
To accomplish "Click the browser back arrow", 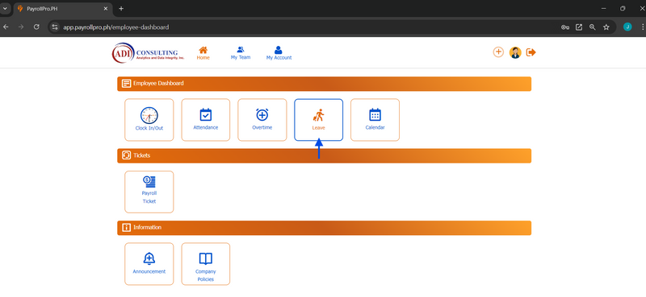I will point(6,27).
